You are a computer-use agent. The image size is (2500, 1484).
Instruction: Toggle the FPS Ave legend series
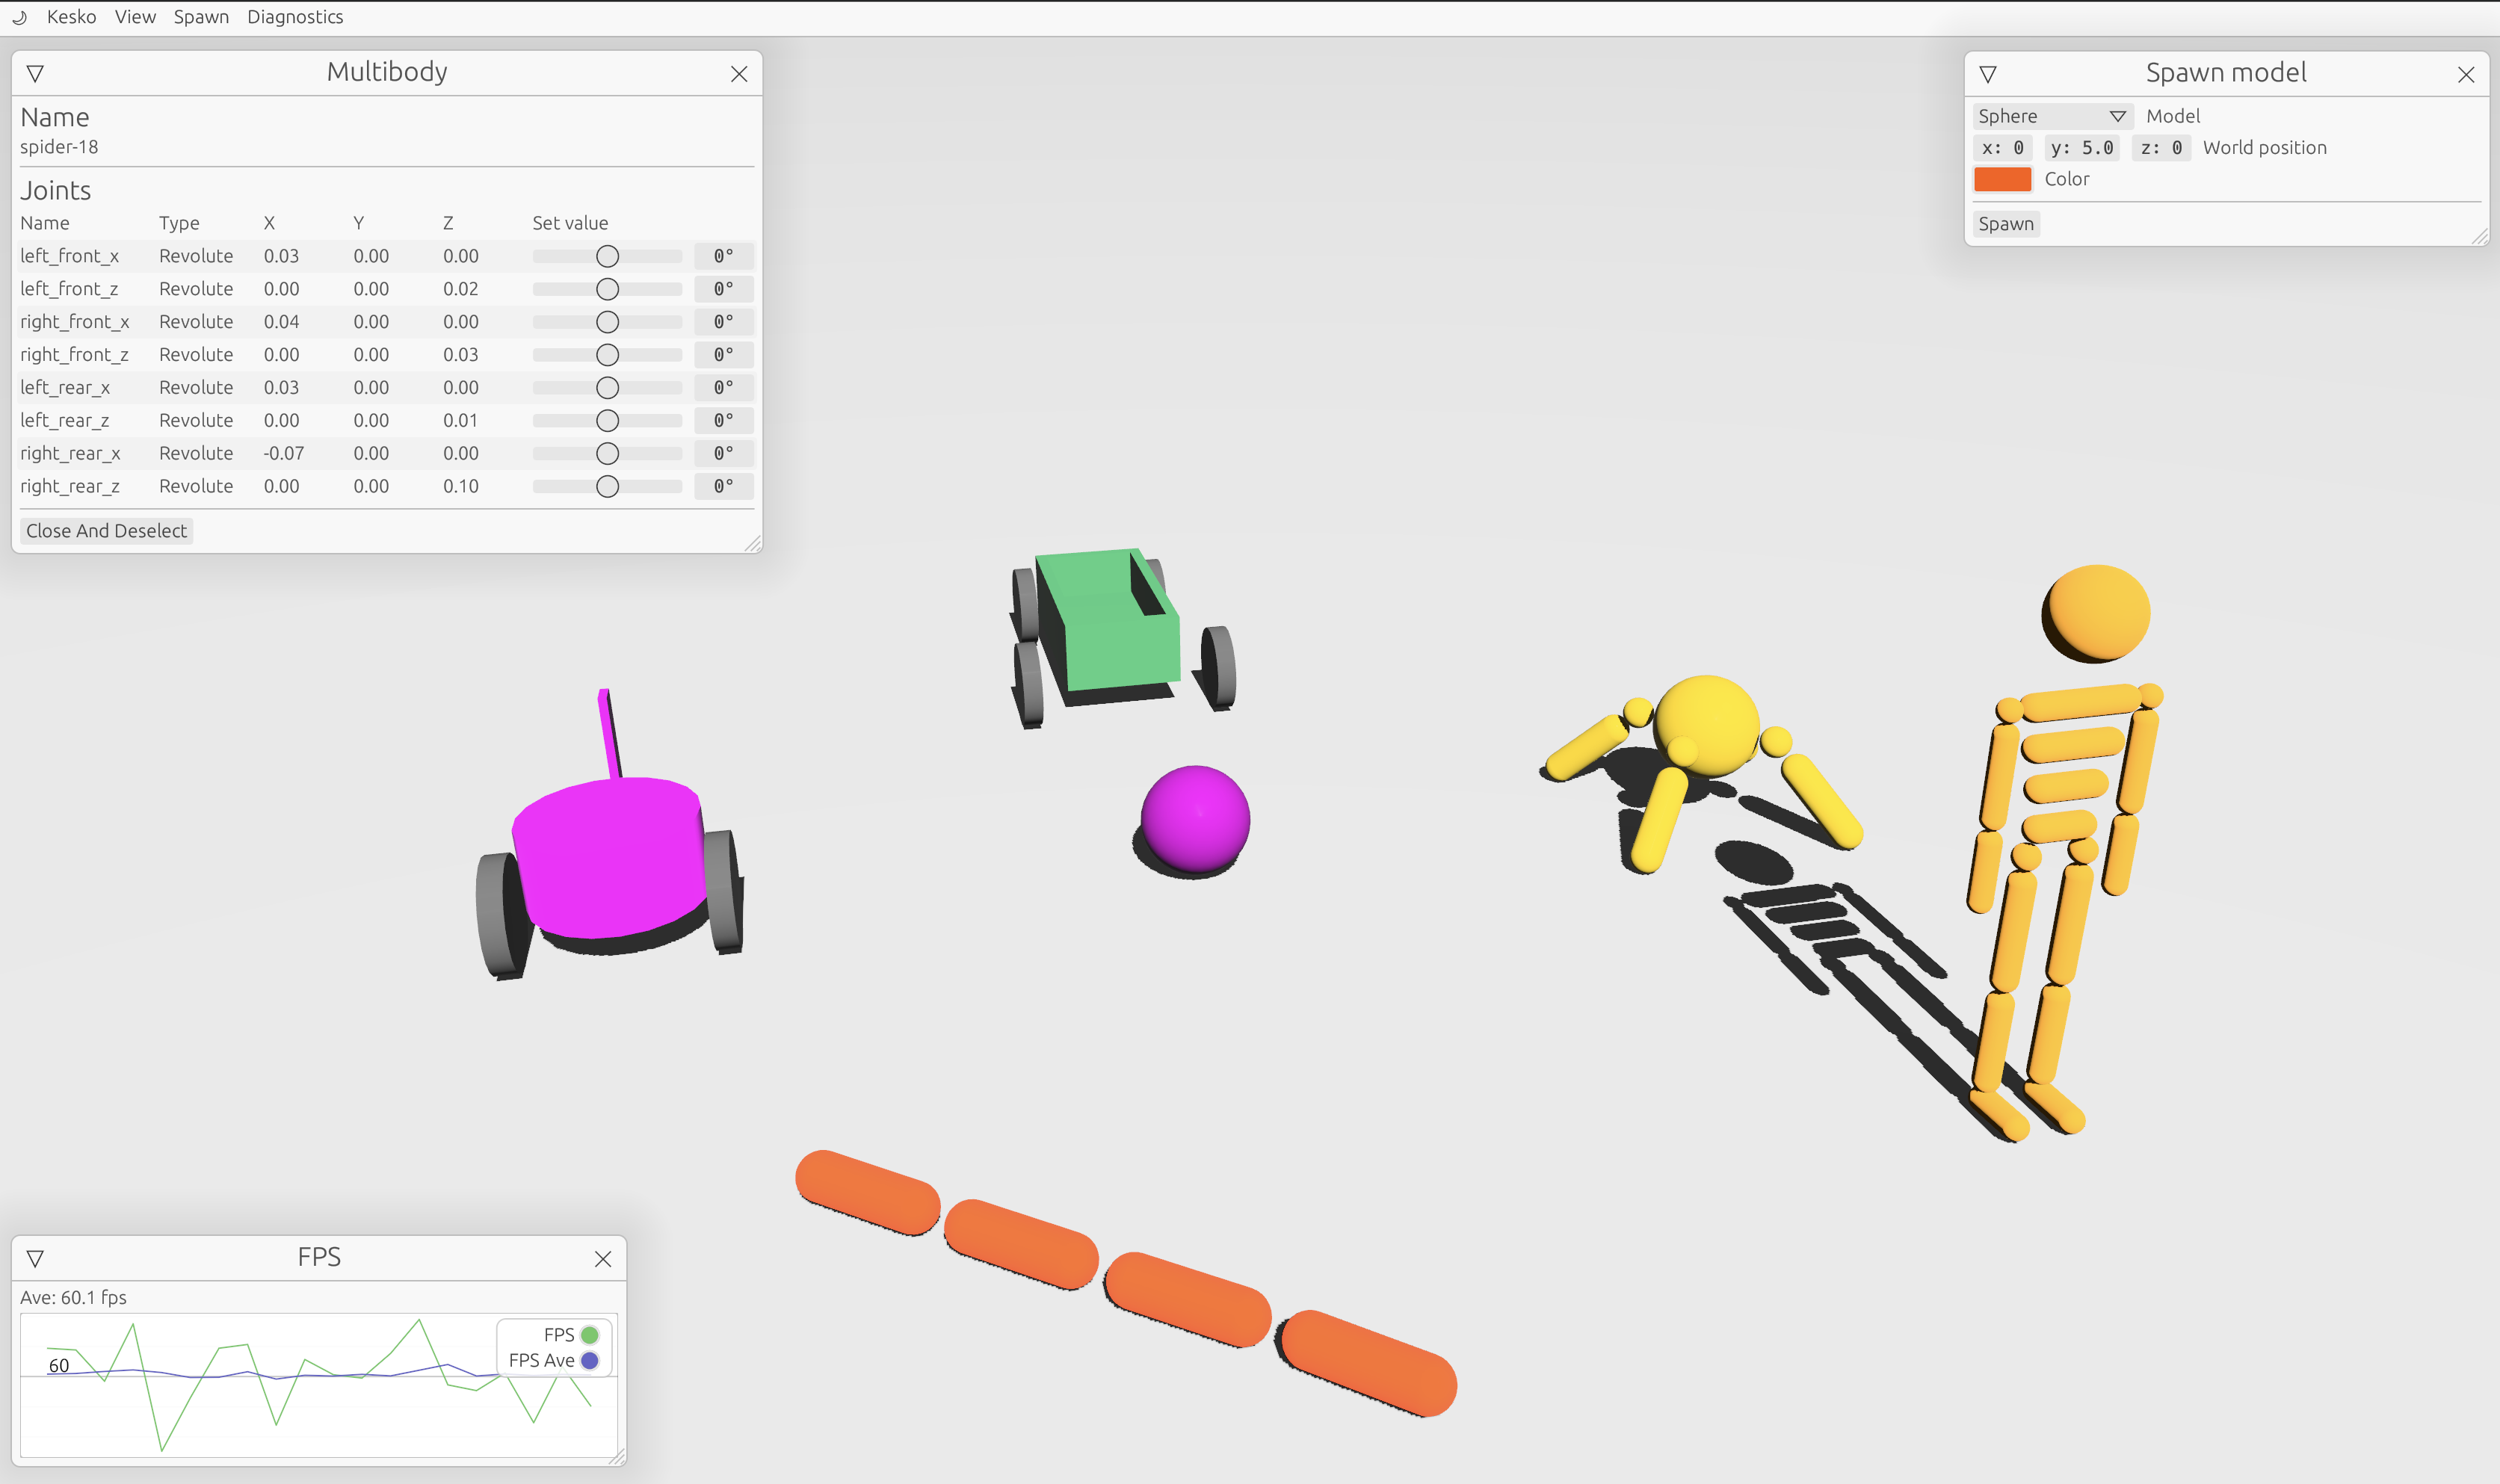tap(589, 1361)
